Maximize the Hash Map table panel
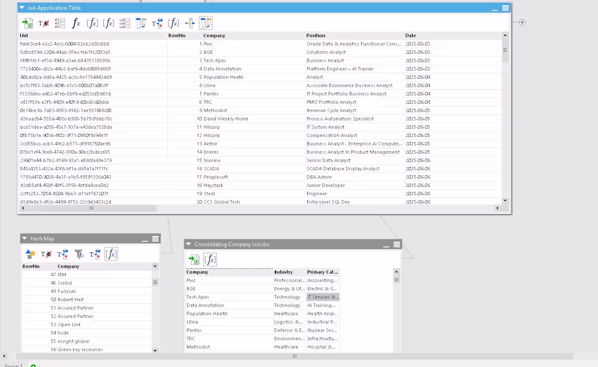 [155, 239]
